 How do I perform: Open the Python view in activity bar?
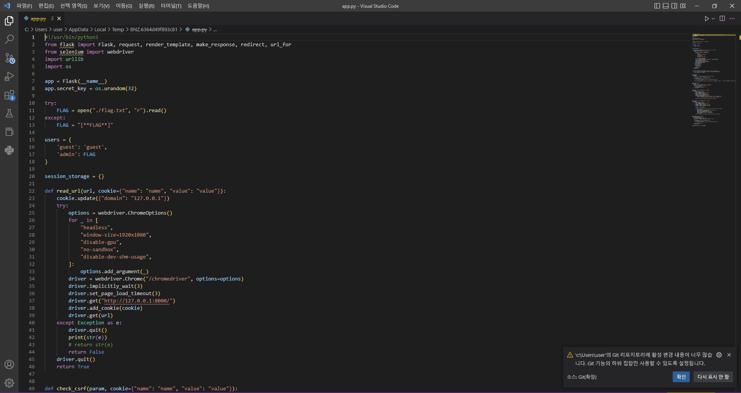tap(9, 150)
